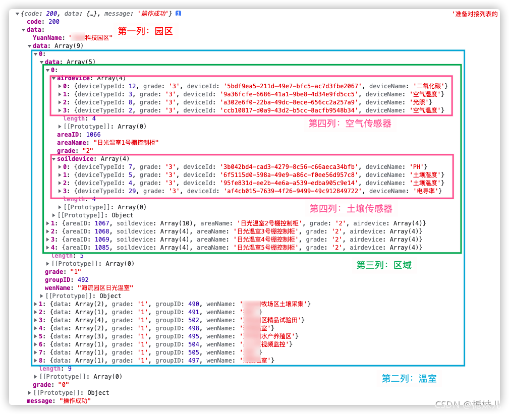Collapse the soildevice Array(4) node

54,159
